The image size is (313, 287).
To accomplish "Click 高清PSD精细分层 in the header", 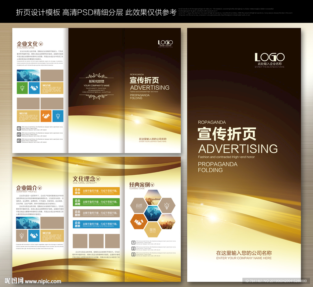I will (93, 12).
